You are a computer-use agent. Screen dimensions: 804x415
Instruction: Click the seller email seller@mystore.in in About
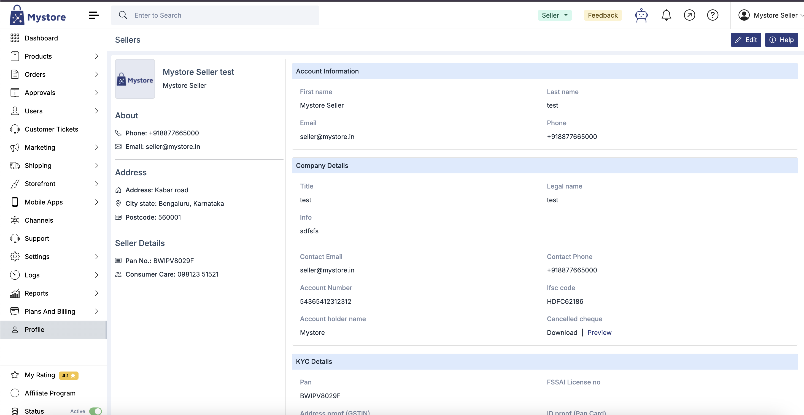[173, 147]
